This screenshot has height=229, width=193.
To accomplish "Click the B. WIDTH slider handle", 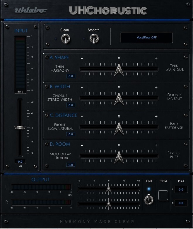I will [119, 98].
